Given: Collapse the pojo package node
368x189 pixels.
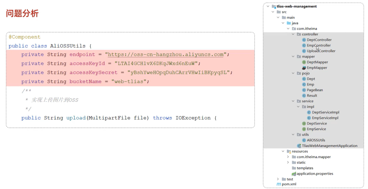Looking at the screenshot, I should click(x=293, y=73).
